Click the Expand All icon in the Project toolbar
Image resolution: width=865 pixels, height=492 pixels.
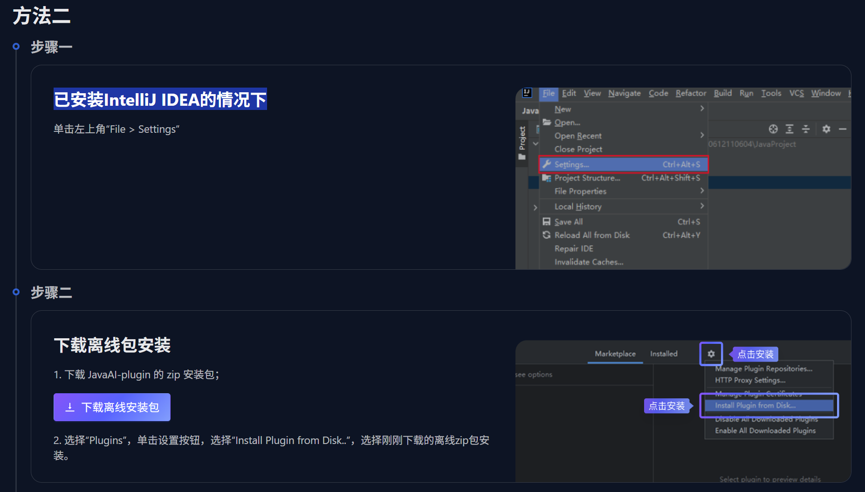tap(789, 129)
